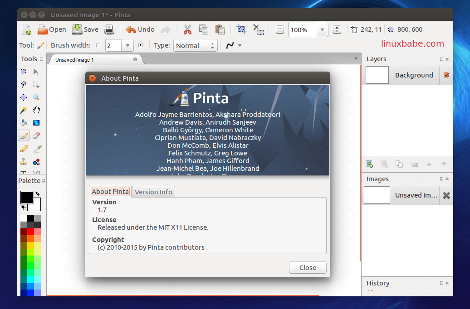Open the zoom percentage dropdown

[322, 30]
